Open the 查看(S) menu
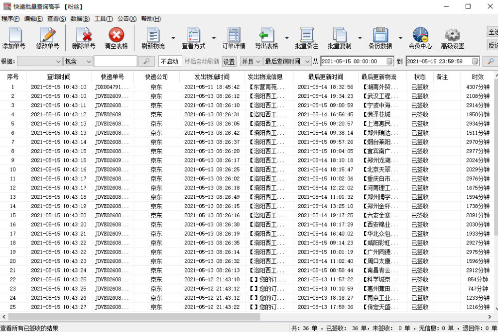The image size is (498, 332). pos(57,19)
